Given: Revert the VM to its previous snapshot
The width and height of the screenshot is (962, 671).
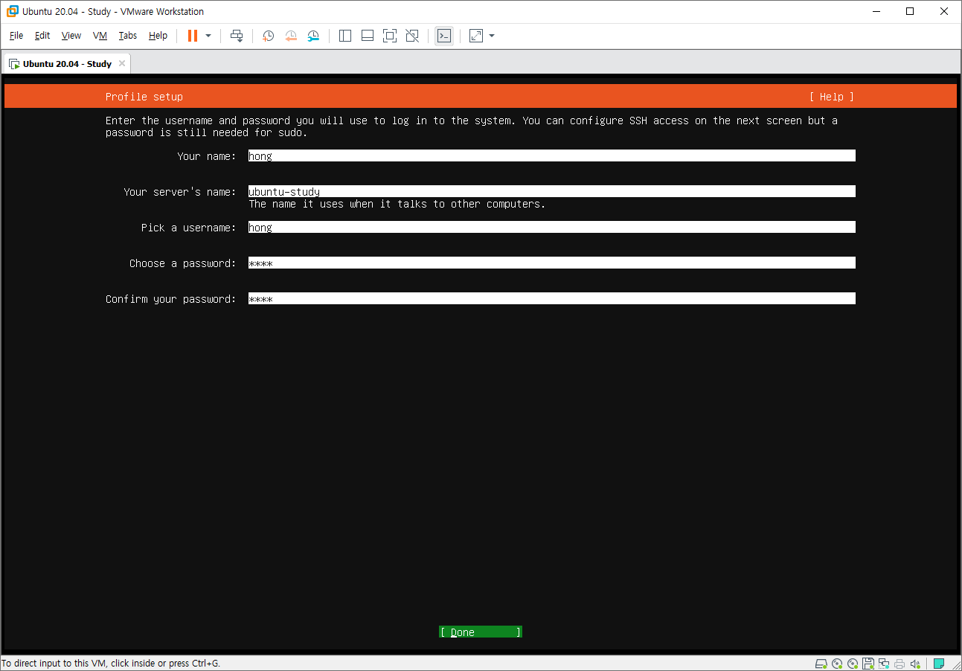Looking at the screenshot, I should 291,36.
